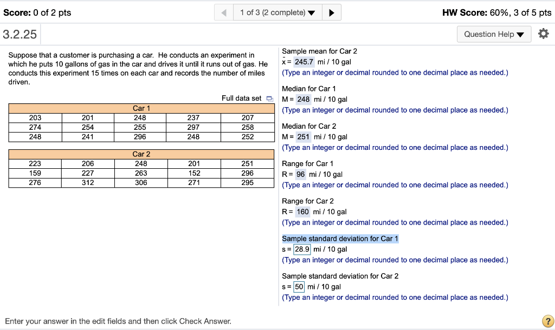Click Car 1 cell with value 274
Screen dimensions: 555x330
[x=35, y=127]
